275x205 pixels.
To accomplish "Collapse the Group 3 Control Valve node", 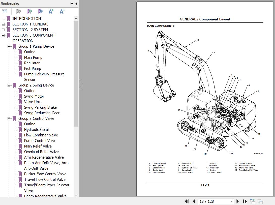I will click(x=9, y=119).
